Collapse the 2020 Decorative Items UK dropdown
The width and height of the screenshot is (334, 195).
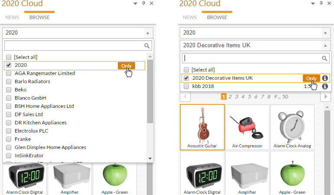tap(325, 45)
